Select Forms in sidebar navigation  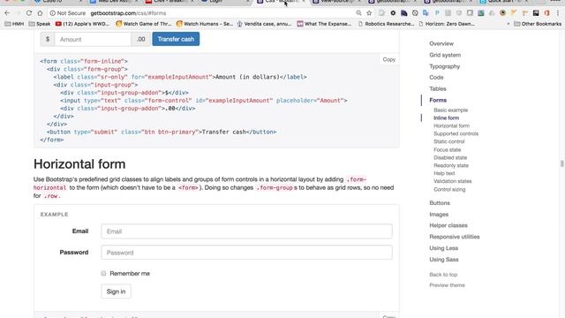coord(438,100)
